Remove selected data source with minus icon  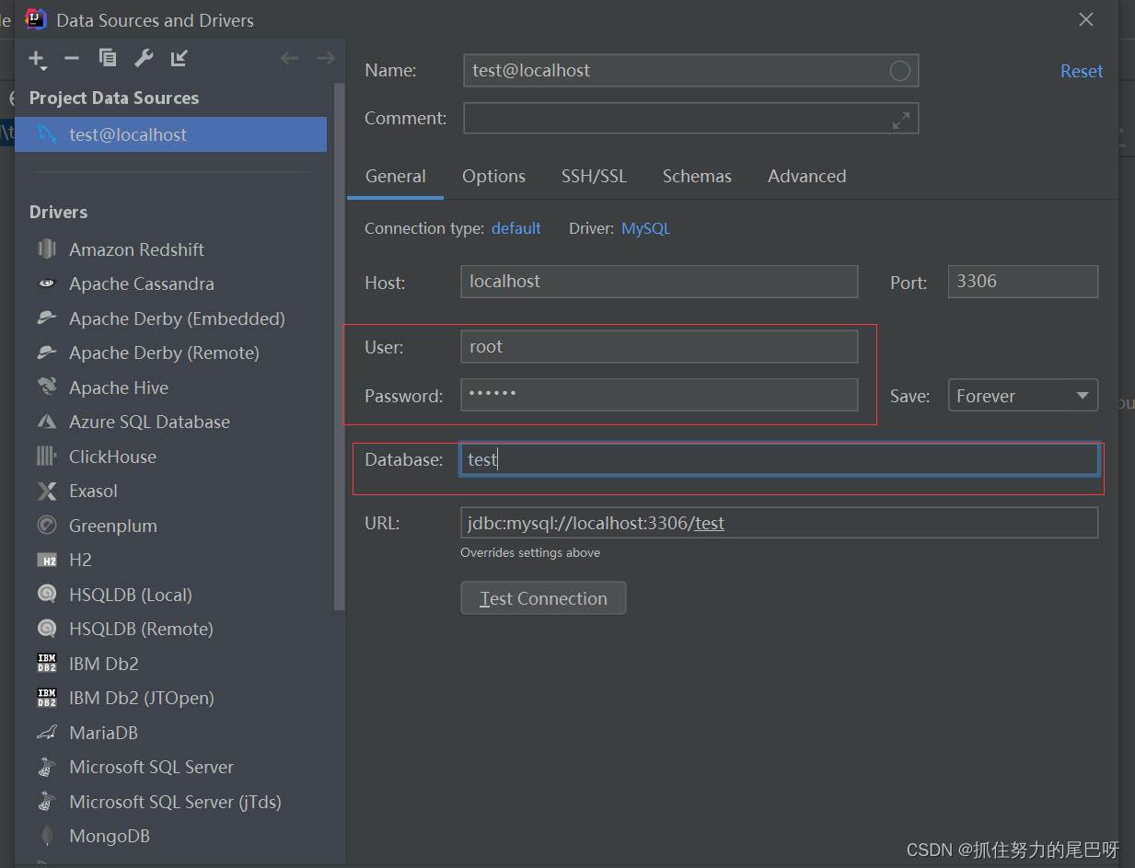(x=72, y=59)
